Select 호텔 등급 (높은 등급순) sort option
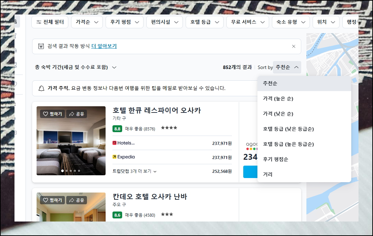Viewport: 373px width, 236px height. click(x=304, y=144)
